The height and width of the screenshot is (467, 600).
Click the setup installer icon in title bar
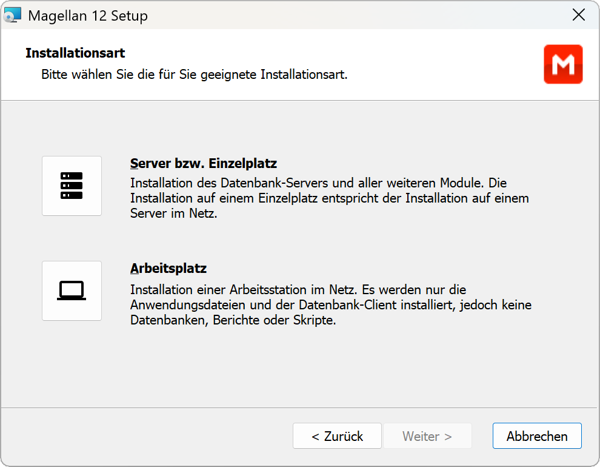tap(12, 15)
